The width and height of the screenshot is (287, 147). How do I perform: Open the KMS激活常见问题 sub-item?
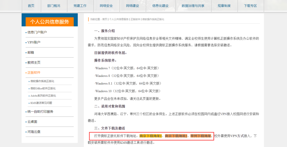[41, 103]
